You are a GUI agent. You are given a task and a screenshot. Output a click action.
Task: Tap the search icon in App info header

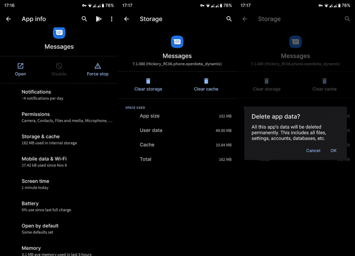click(x=85, y=19)
